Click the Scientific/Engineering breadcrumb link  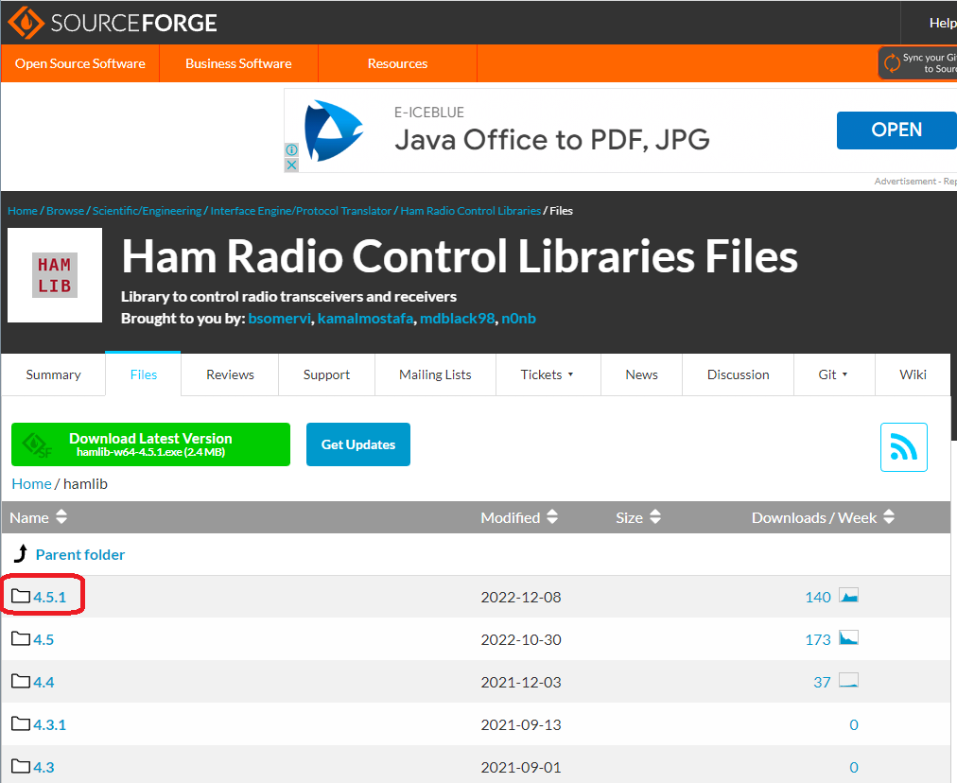148,211
